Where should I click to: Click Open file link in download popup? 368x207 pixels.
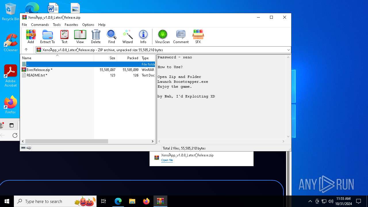coord(167,160)
